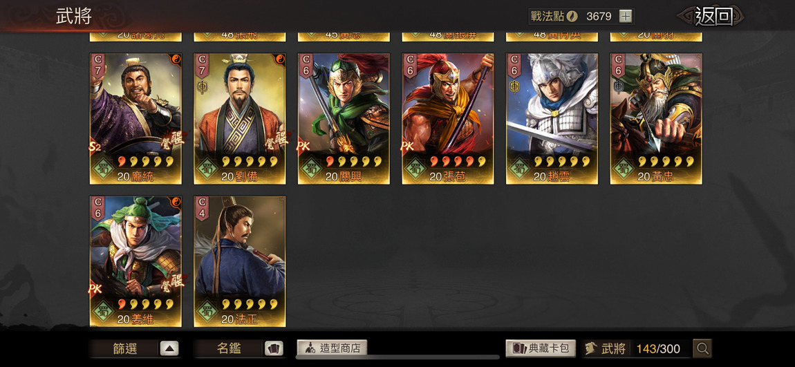The height and width of the screenshot is (367, 795).
Task: Click the plus icon beside 戰法點 3679
Action: point(626,16)
